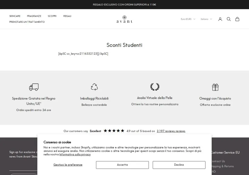This screenshot has width=249, height=175.
Task: Click the Bellezza sostenibile text
Action: tap(94, 105)
